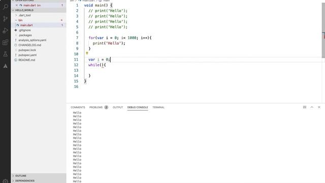Viewport: 325px width, 183px height.
Task: Click line number 16 in the gutter
Action: coord(76,86)
